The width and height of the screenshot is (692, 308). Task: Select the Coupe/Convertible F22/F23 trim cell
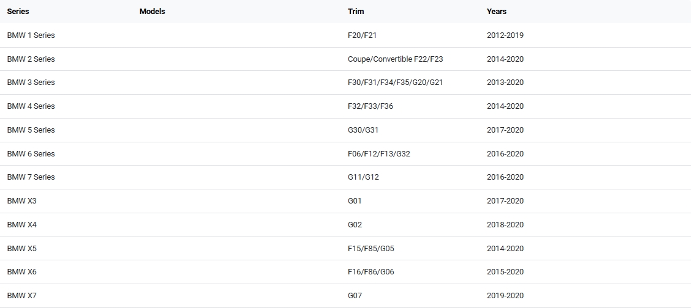[x=395, y=59]
